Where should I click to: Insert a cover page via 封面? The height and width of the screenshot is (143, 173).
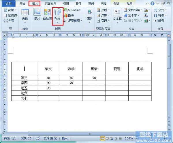click(10, 10)
